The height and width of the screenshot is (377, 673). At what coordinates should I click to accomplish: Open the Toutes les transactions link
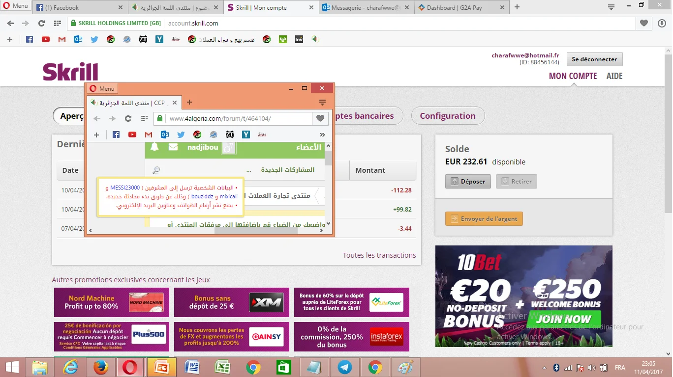tap(379, 255)
